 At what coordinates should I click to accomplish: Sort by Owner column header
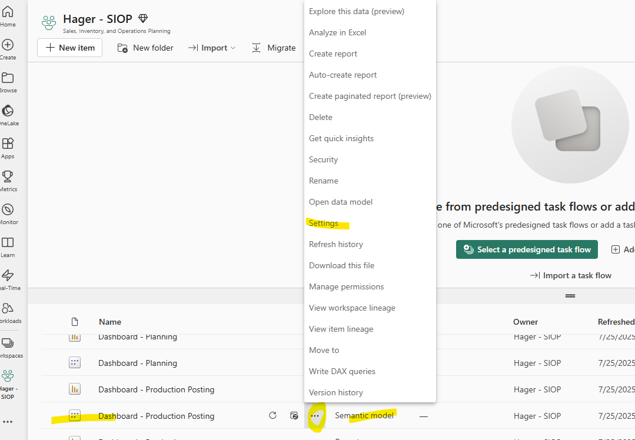pos(526,322)
